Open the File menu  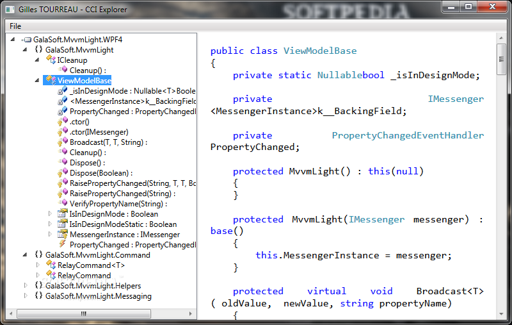[x=15, y=26]
